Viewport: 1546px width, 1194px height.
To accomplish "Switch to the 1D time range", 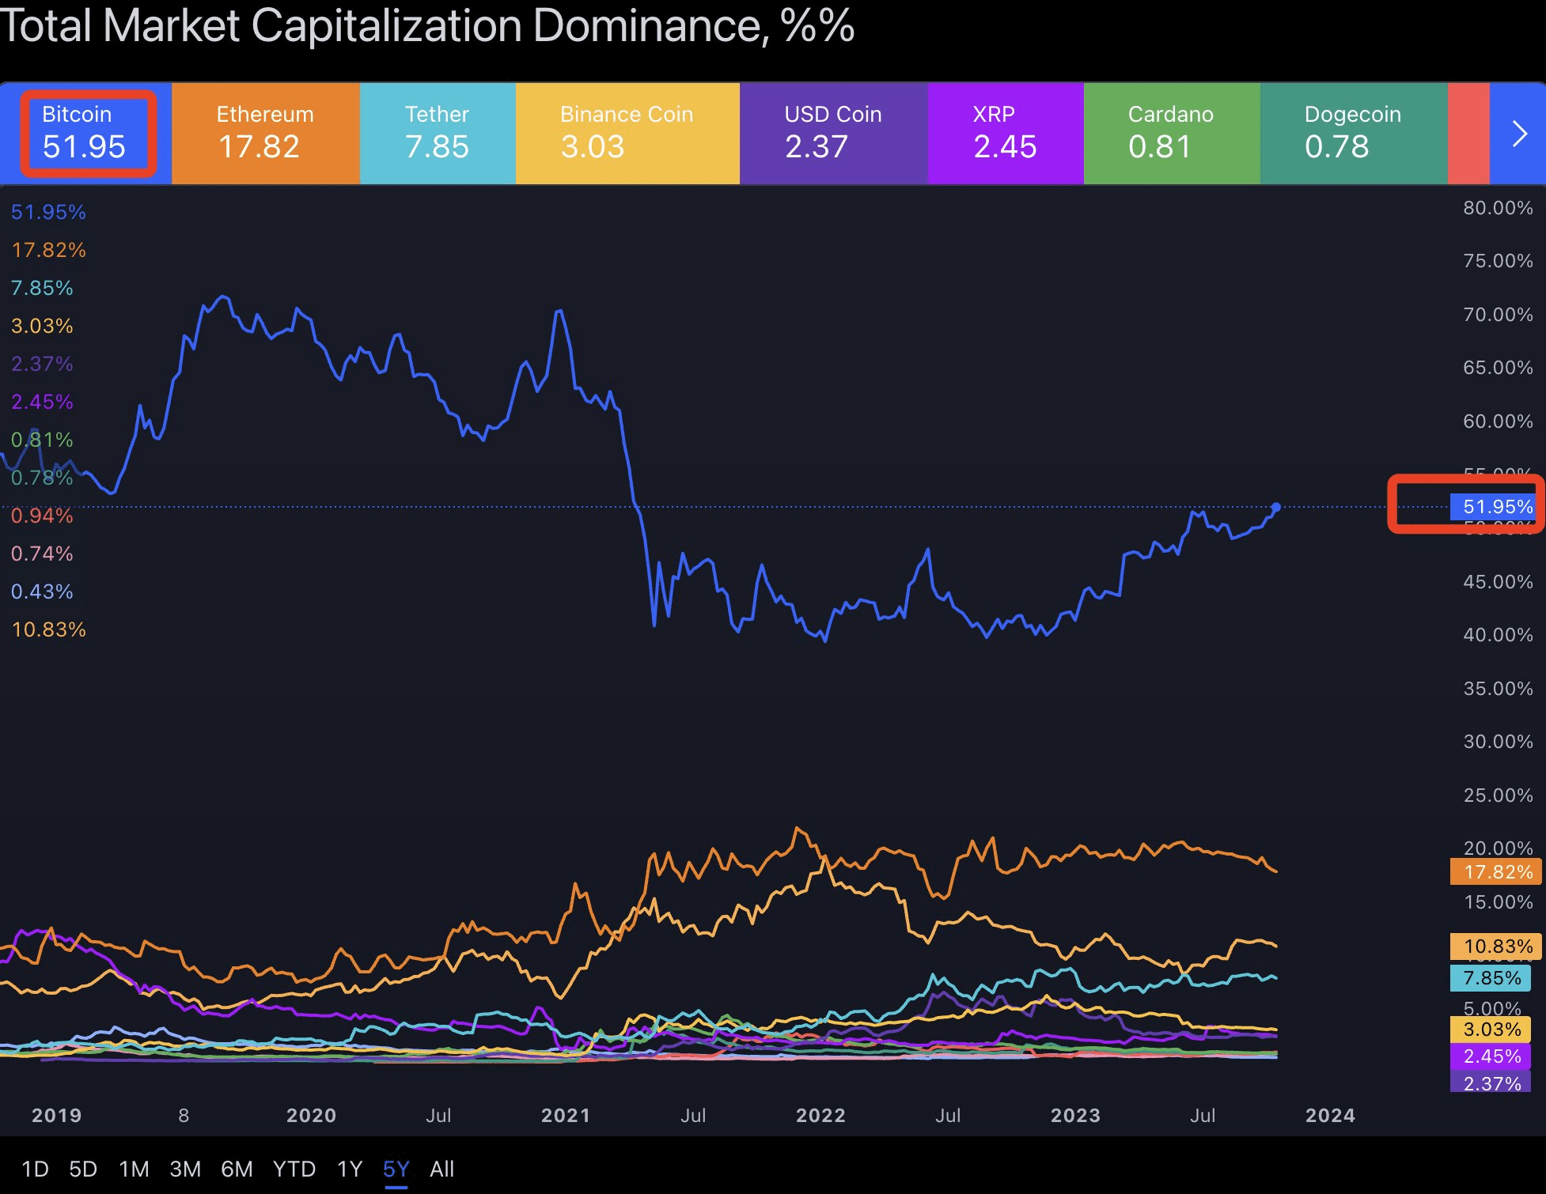I will tap(35, 1169).
